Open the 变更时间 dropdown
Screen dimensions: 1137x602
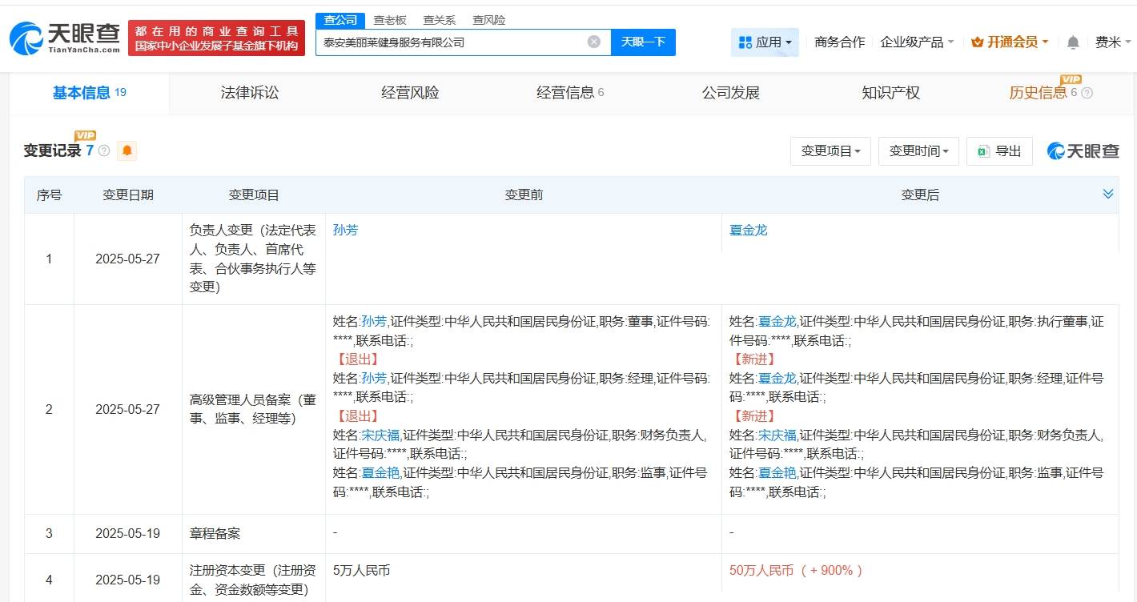tap(918, 150)
